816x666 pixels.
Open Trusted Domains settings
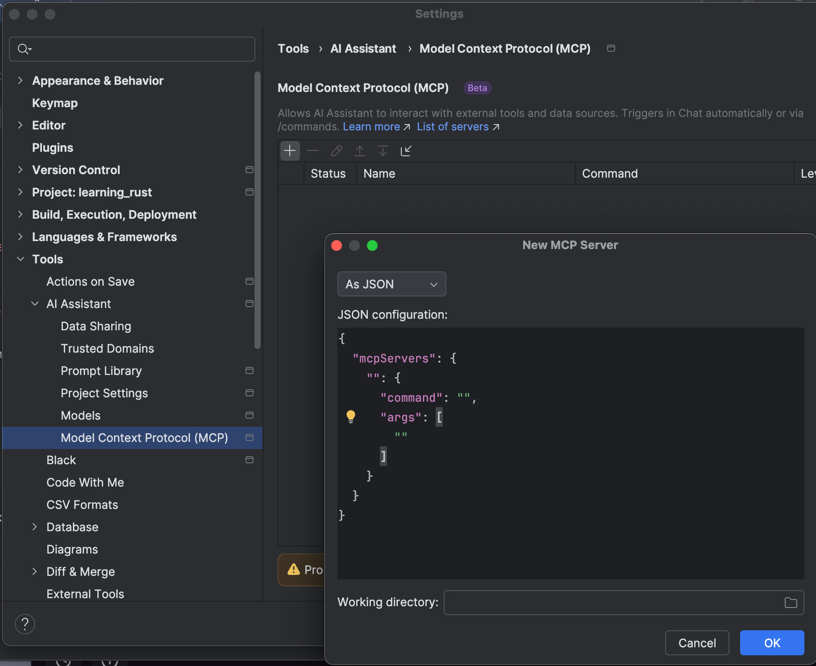pos(107,349)
